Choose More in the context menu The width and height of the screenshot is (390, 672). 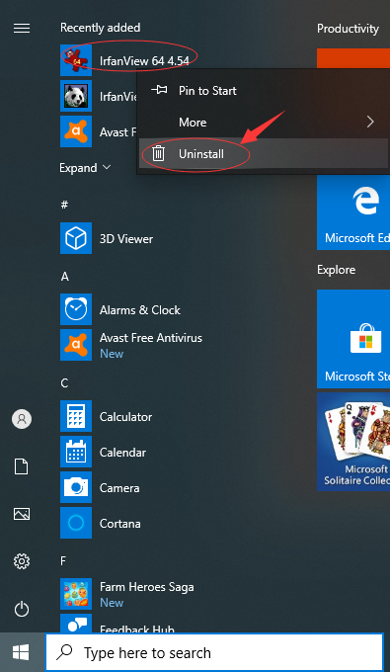tap(264, 123)
